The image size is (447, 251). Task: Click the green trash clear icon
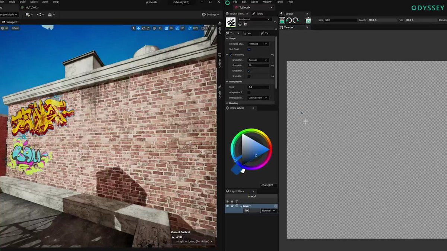click(x=308, y=20)
